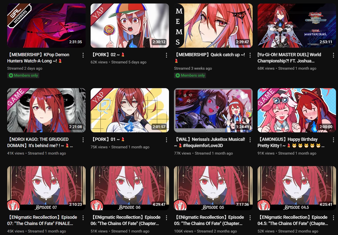Open three-dot menu for NOROI KAGO video

tap(83, 140)
